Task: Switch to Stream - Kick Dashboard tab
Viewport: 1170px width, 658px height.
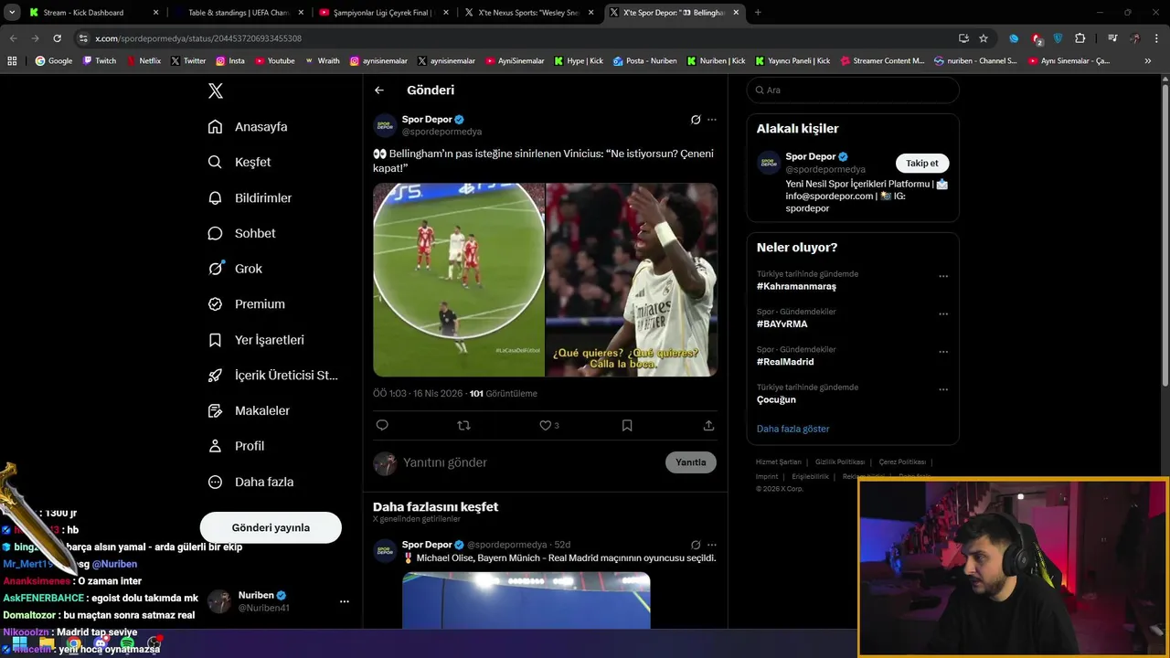Action: [x=94, y=13]
